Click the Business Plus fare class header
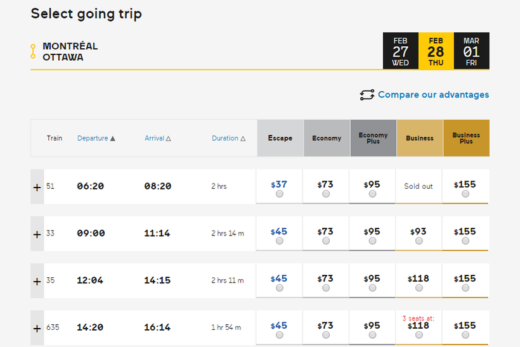This screenshot has height=347, width=520. click(466, 138)
